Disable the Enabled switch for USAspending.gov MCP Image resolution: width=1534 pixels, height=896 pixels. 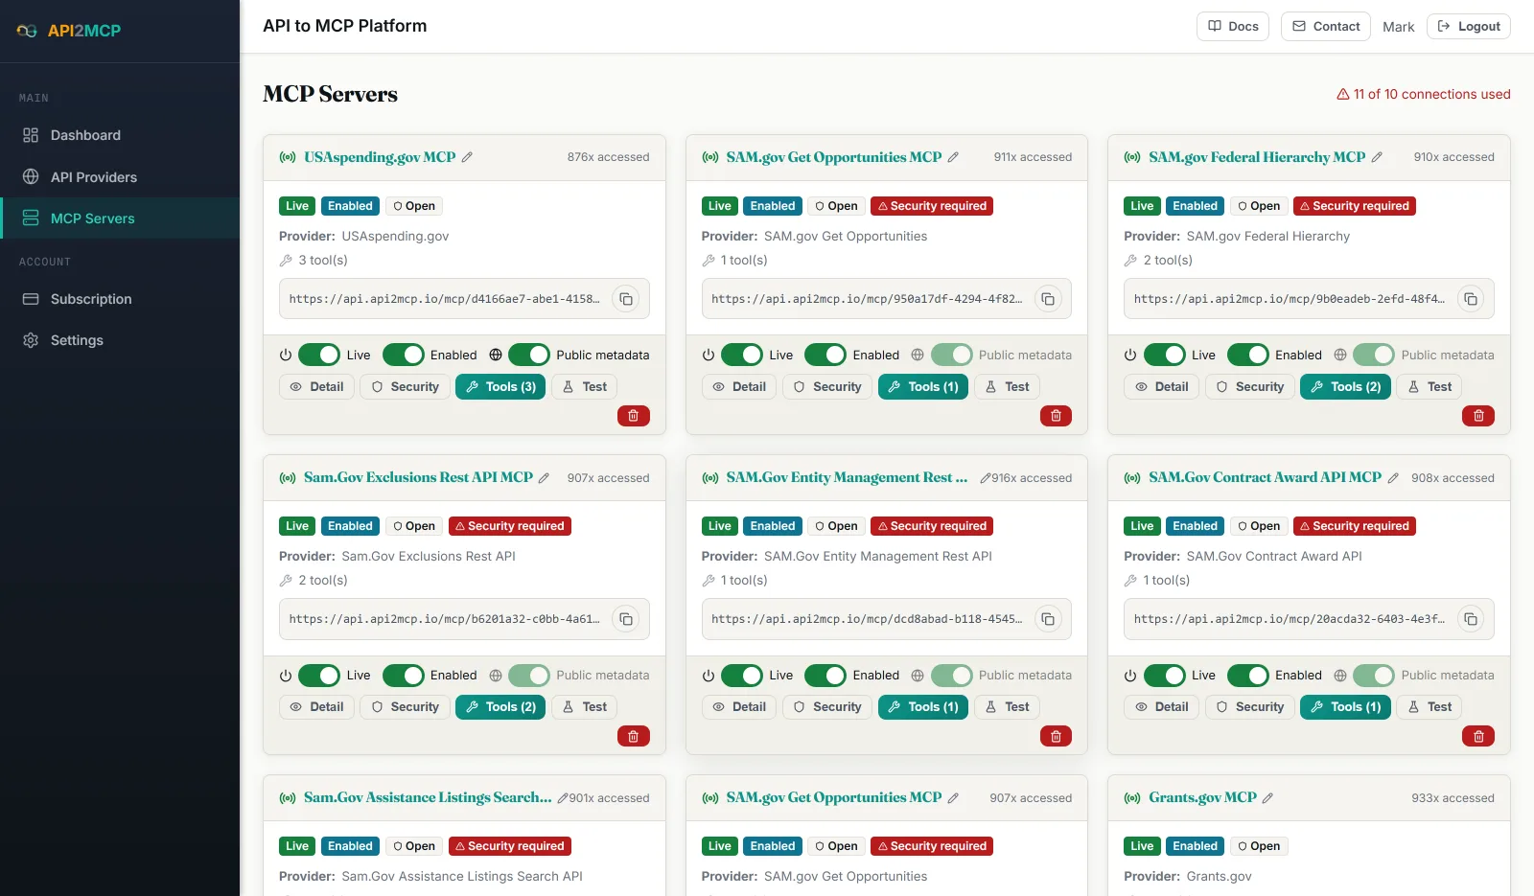tap(404, 355)
